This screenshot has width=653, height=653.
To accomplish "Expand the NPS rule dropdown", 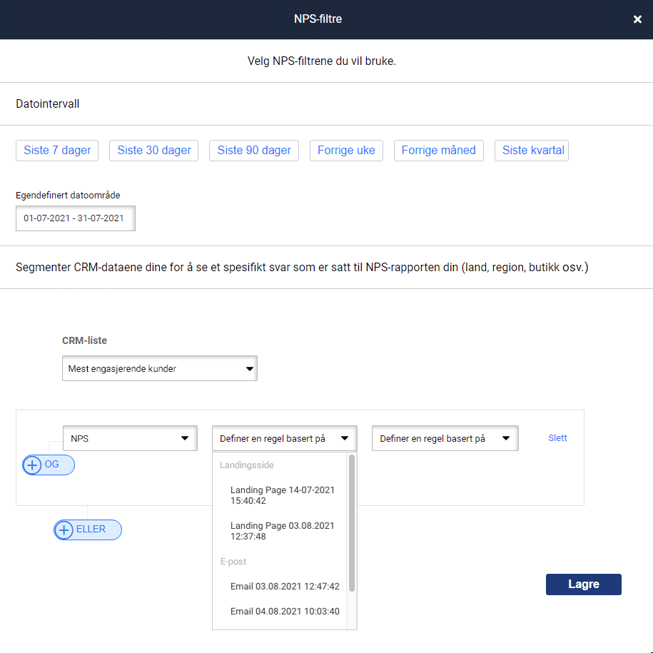I will tap(130, 438).
